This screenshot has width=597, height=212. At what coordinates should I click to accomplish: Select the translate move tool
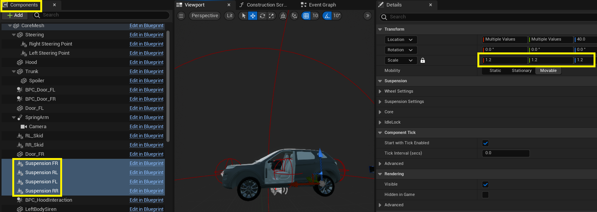253,16
